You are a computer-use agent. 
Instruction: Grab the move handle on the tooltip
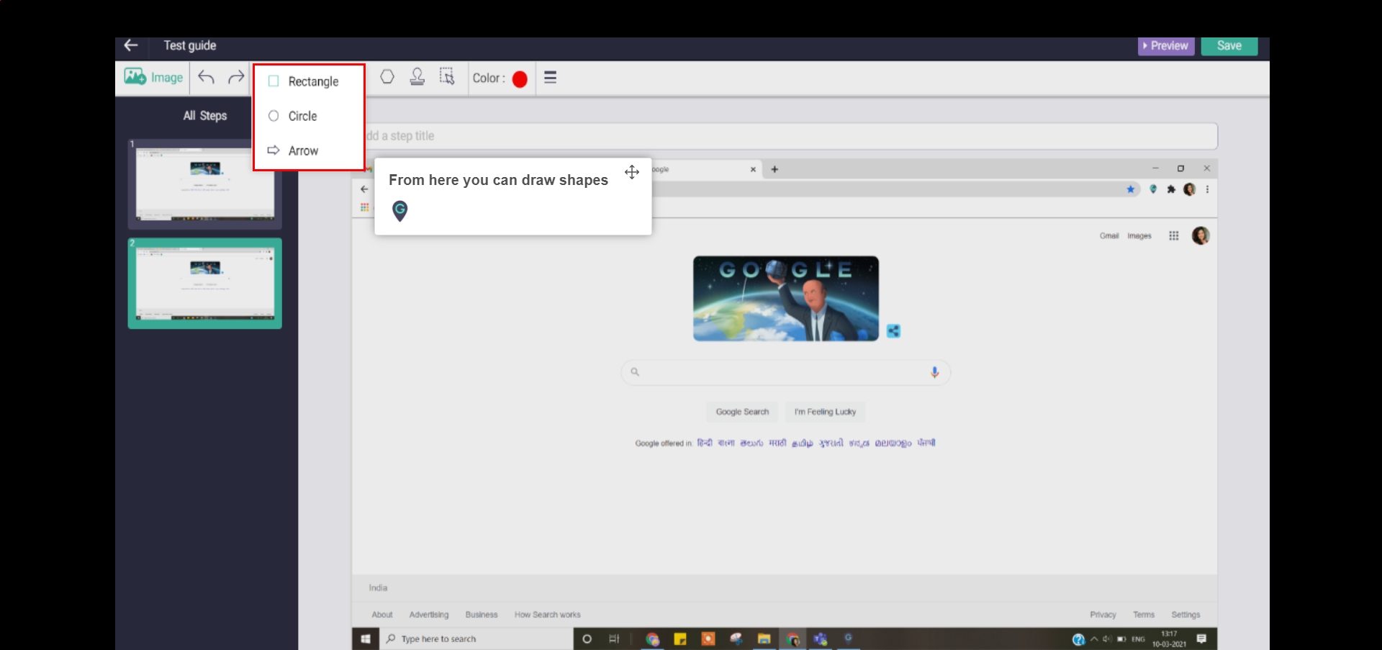[x=632, y=172]
